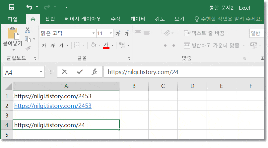Image resolution: width=268 pixels, height=148 pixels.
Task: Confirm entry with the checkmark icon
Action: (x=80, y=72)
